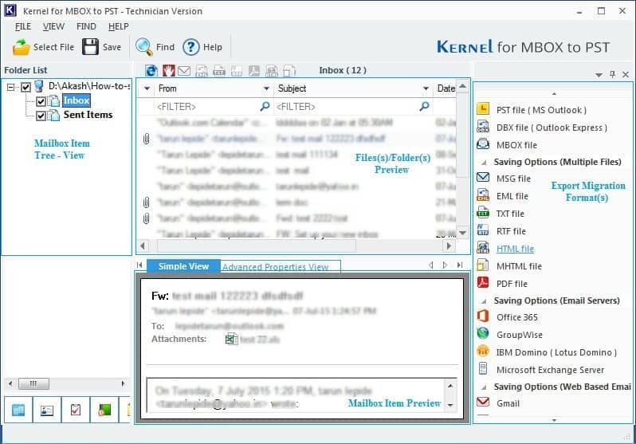Image resolution: width=636 pixels, height=444 pixels.
Task: Click the grayed TXT export icon in list toolbar
Action: [219, 71]
